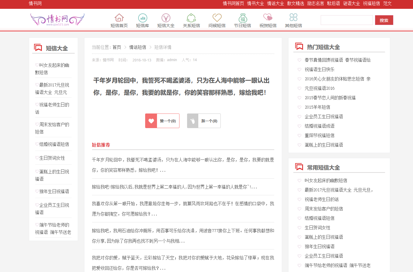Open recommended message starting 我把对你的爱，赋予蓝天

[x=183, y=263]
